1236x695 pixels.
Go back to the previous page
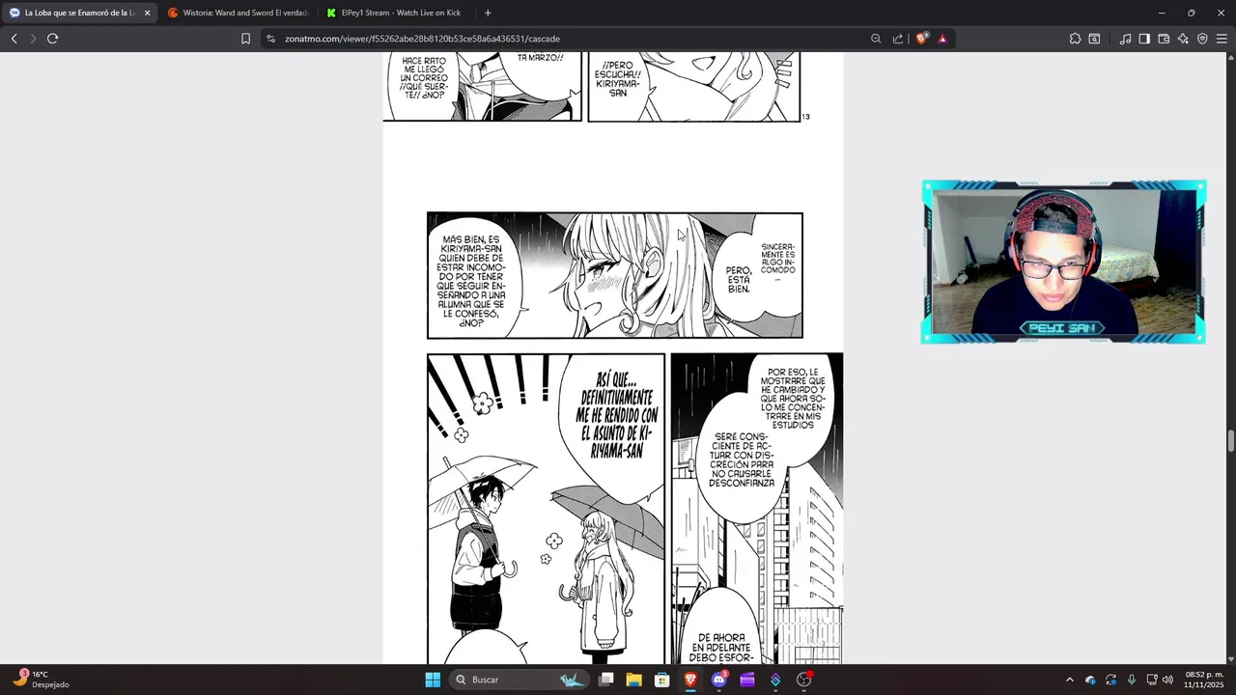click(14, 39)
